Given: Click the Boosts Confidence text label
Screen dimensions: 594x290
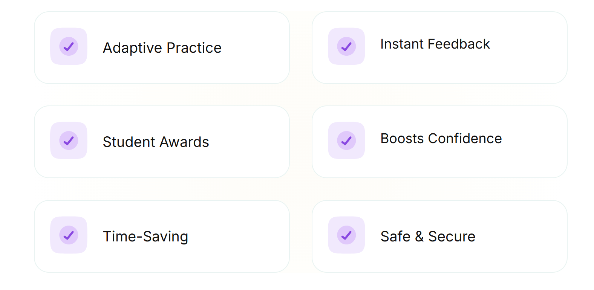Looking at the screenshot, I should (441, 139).
